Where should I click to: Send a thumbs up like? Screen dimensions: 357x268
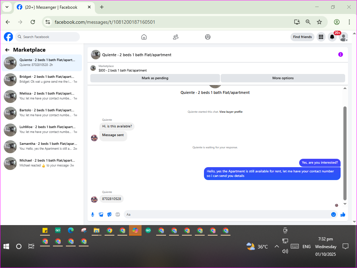tap(343, 215)
